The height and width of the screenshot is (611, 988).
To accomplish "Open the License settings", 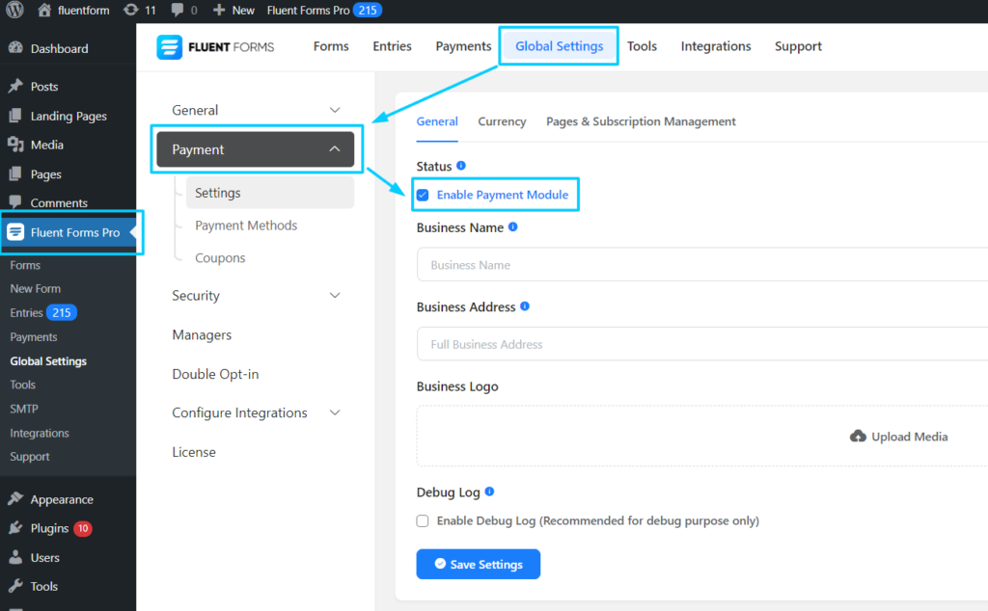I will click(x=194, y=452).
